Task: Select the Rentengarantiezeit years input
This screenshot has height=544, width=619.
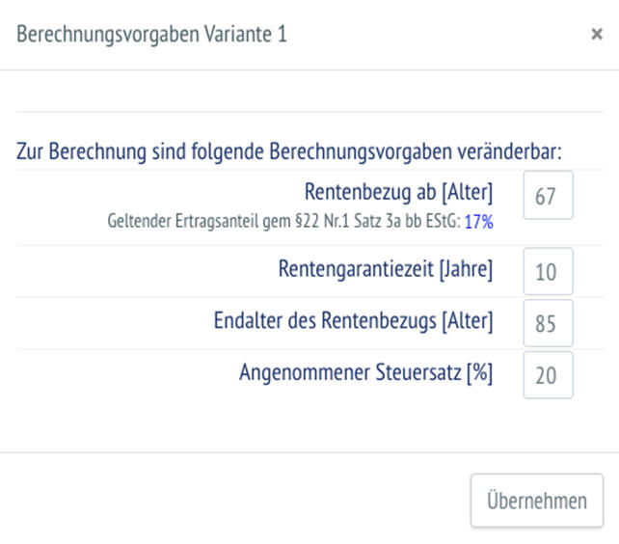Action: [547, 272]
